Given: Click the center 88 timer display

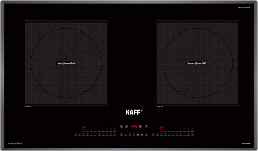Looking at the screenshot, I should tap(133, 127).
